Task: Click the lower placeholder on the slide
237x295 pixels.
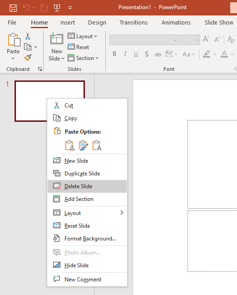Action: pyautogui.click(x=212, y=241)
